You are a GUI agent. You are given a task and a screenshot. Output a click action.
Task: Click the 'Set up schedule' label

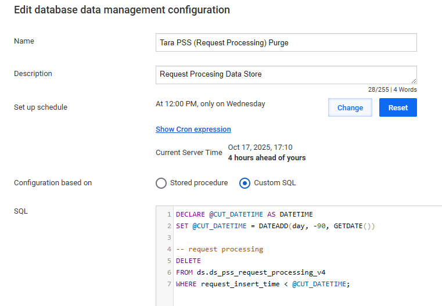41,107
